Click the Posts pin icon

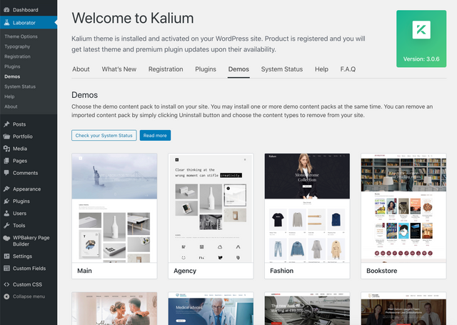pyautogui.click(x=6, y=124)
